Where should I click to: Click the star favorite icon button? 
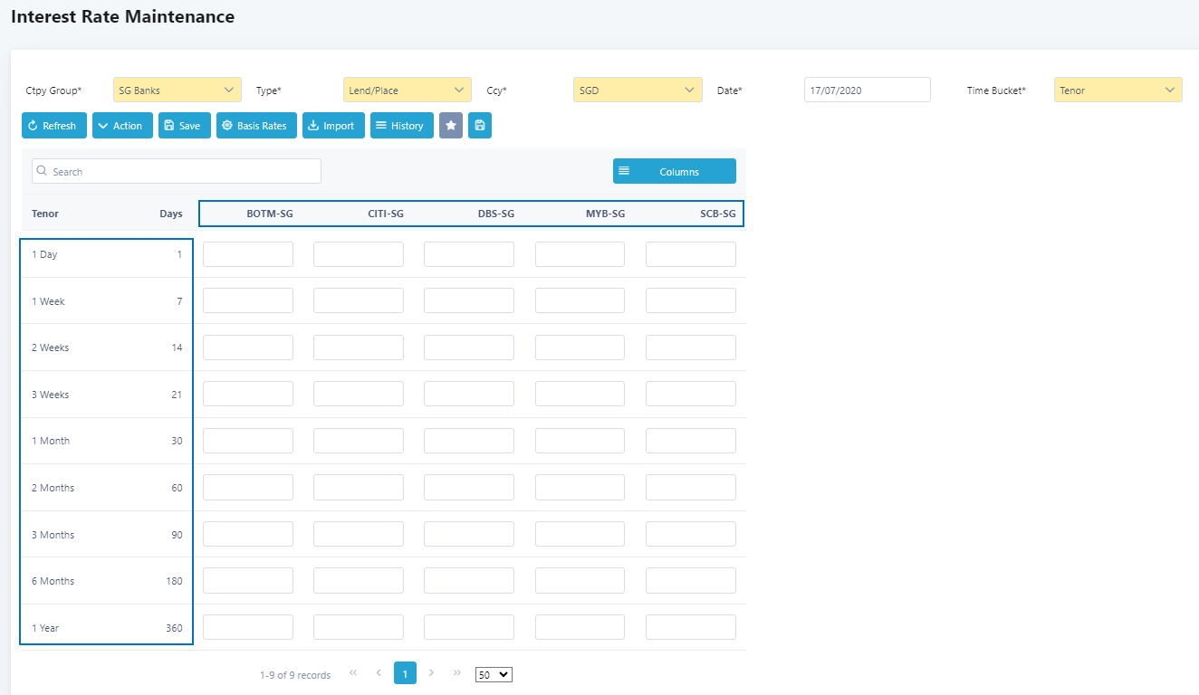[451, 126]
